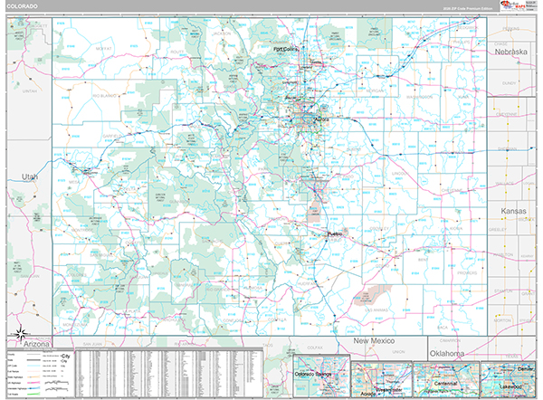Click the MESA county label
The height and width of the screenshot is (400, 543).
74,182
